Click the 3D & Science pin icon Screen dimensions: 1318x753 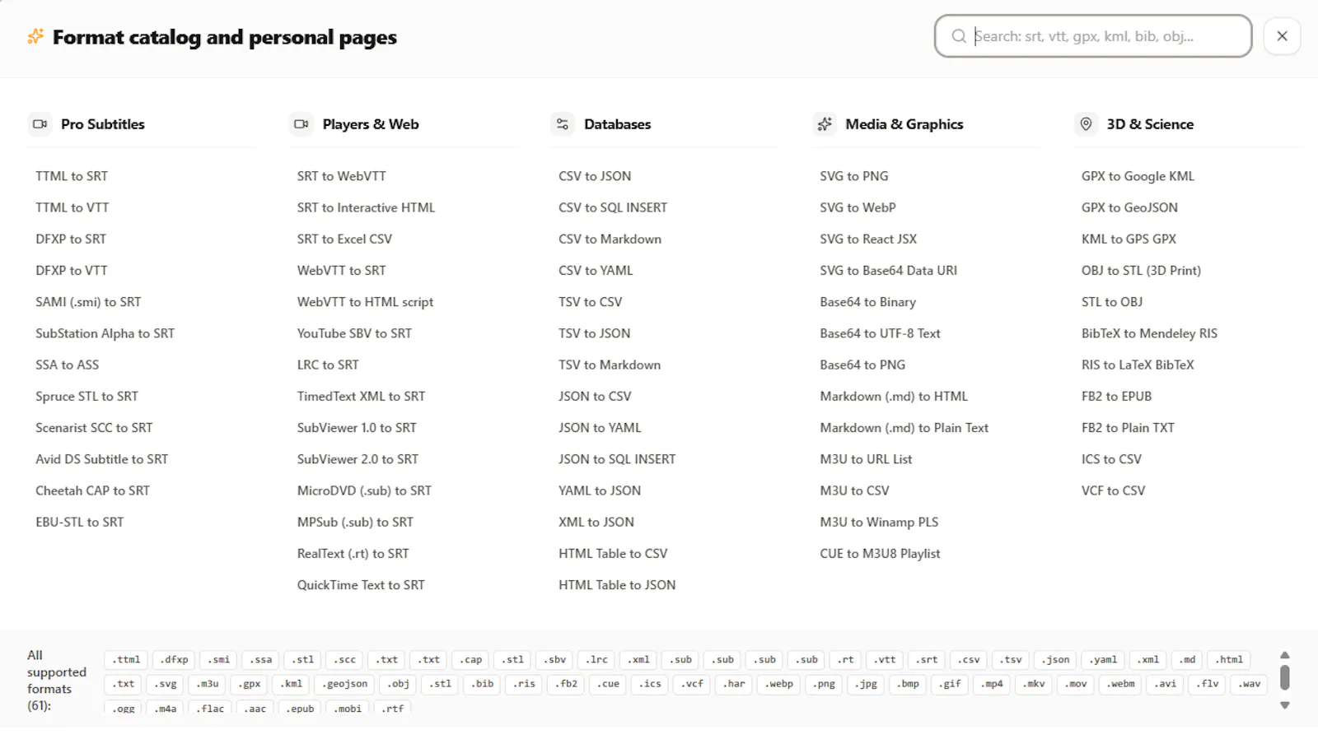coord(1086,124)
